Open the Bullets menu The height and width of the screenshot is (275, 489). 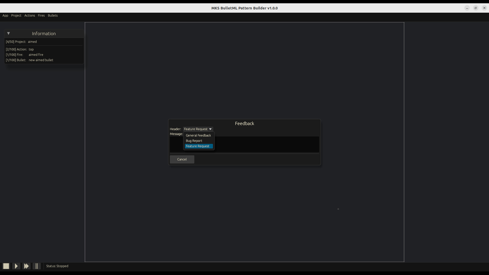(53, 16)
